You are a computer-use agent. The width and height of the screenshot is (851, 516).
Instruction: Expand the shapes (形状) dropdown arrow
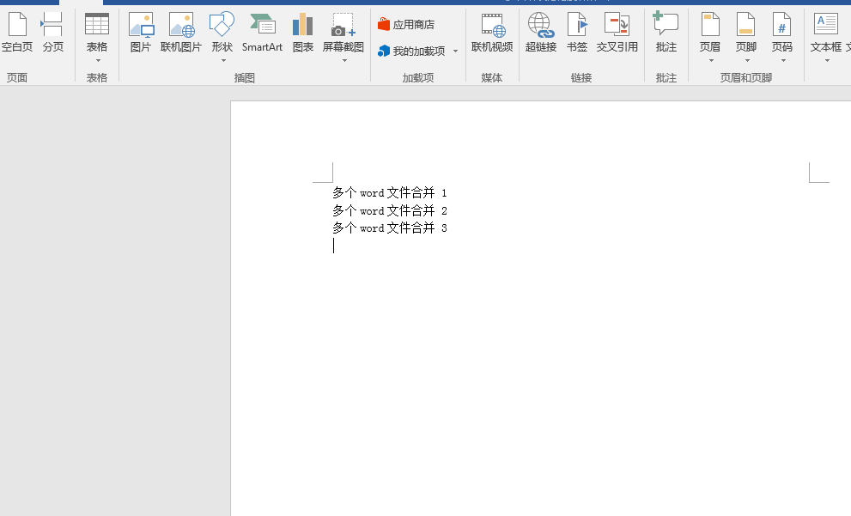click(223, 61)
